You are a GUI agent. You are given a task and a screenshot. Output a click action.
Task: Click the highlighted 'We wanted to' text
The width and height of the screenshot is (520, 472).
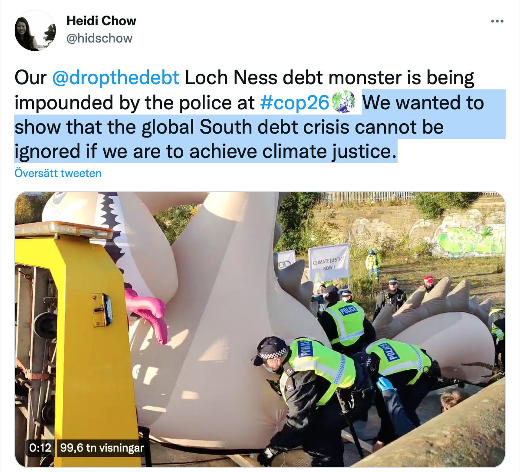pyautogui.click(x=423, y=102)
